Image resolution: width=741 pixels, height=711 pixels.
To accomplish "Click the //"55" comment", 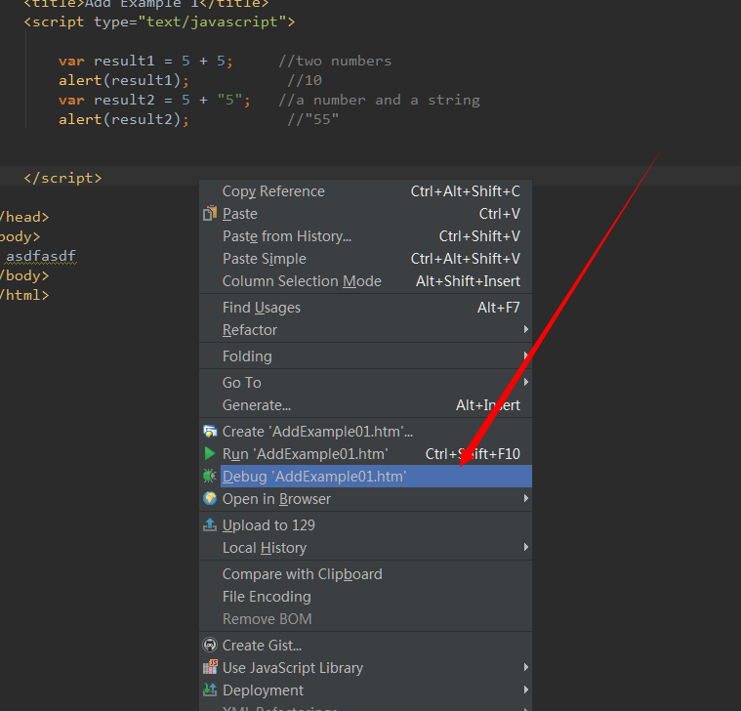I will pyautogui.click(x=312, y=119).
